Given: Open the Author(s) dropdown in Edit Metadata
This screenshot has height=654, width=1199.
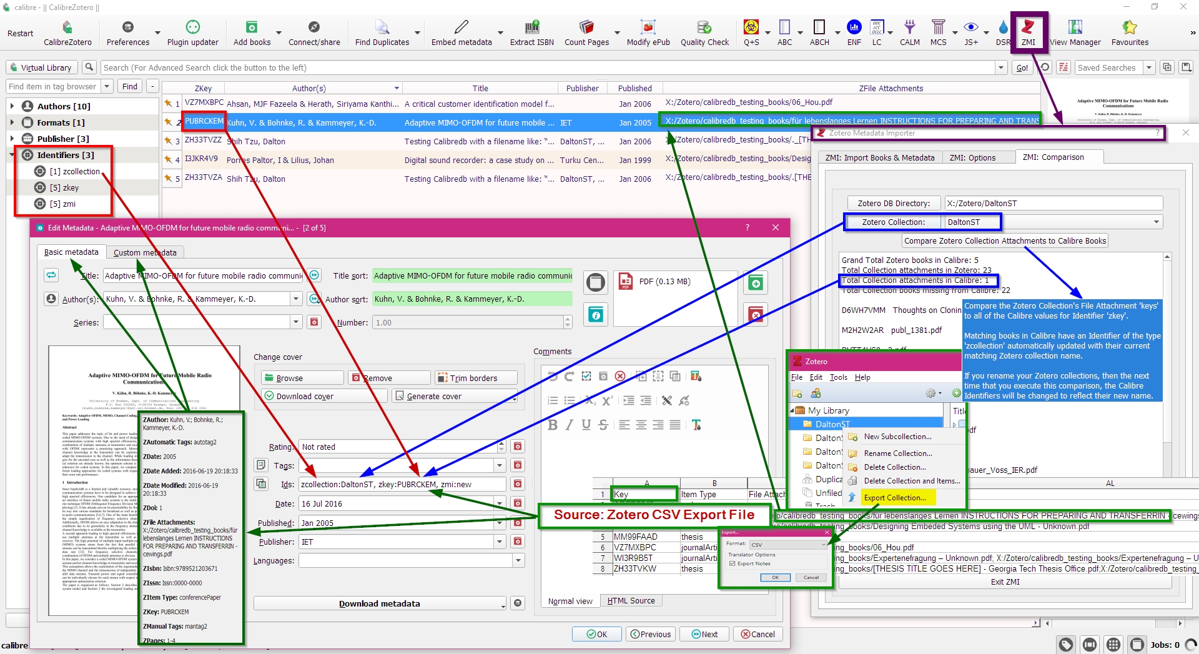Looking at the screenshot, I should (296, 299).
